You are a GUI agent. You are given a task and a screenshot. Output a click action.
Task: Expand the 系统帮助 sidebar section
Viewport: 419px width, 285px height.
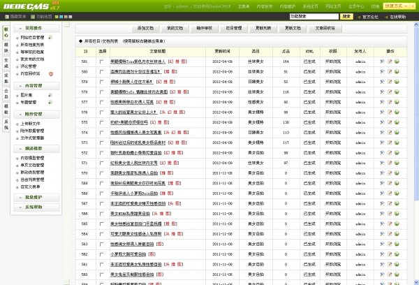click(36, 207)
